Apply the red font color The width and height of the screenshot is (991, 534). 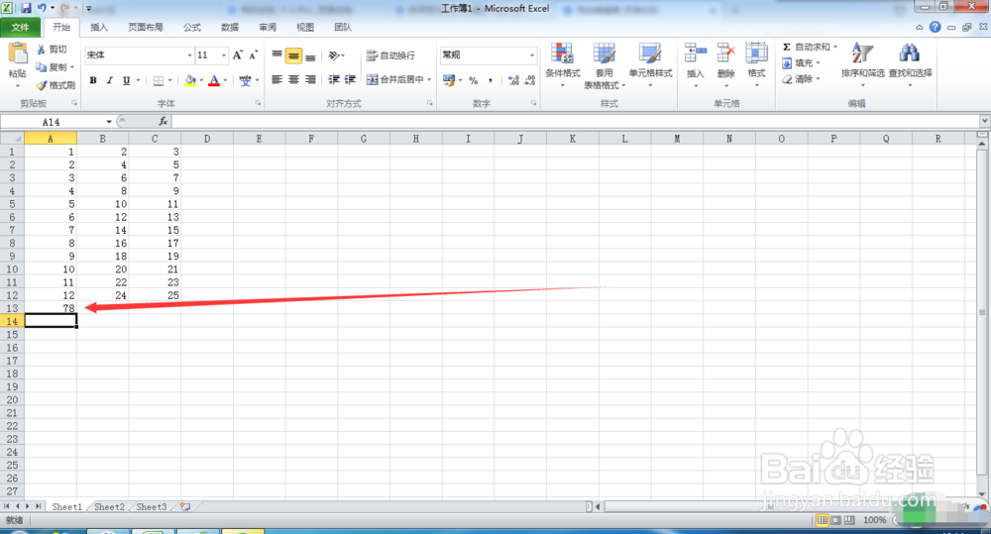(214, 80)
